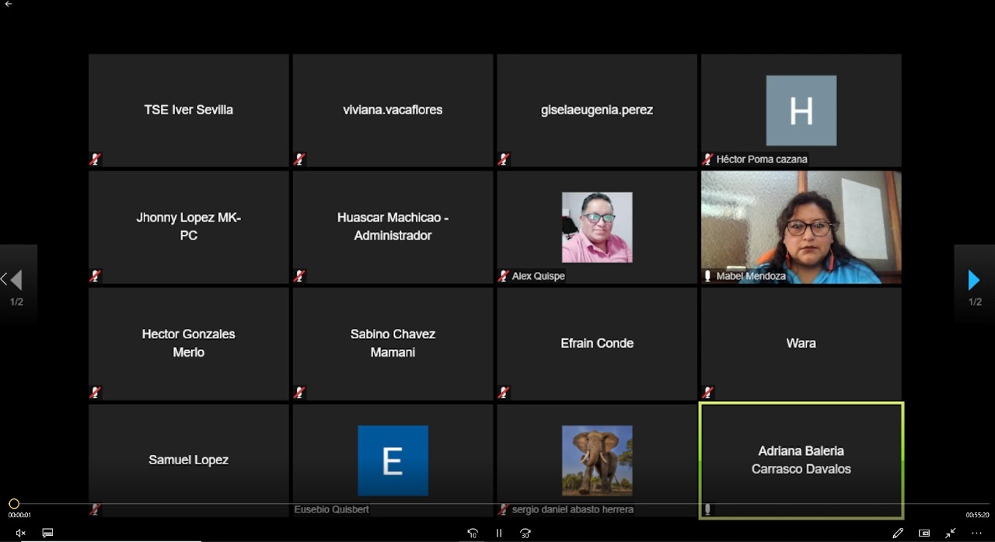This screenshot has height=542, width=995.
Task: Select Mabel Mendoza's video tile
Action: pos(801,226)
